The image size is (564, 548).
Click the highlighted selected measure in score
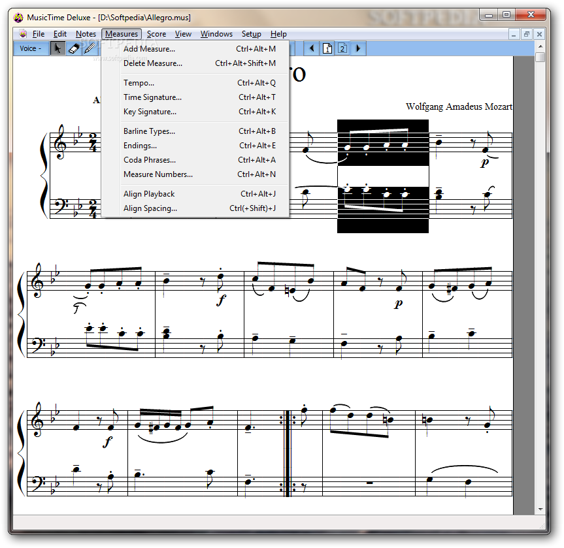coord(383,176)
